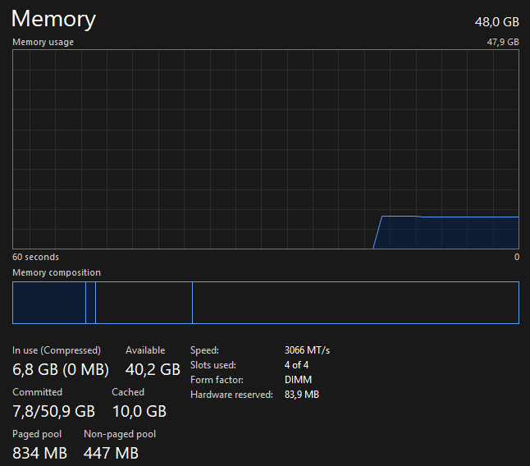
Task: Click the Memory heading
Action: point(54,19)
